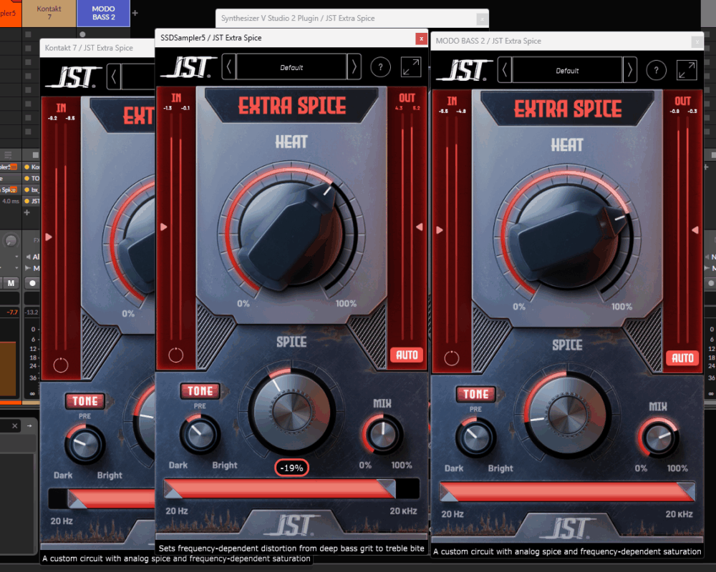716x572 pixels.
Task: Click bottom JST logo in MODO BASS 2 plugin
Action: (x=569, y=528)
